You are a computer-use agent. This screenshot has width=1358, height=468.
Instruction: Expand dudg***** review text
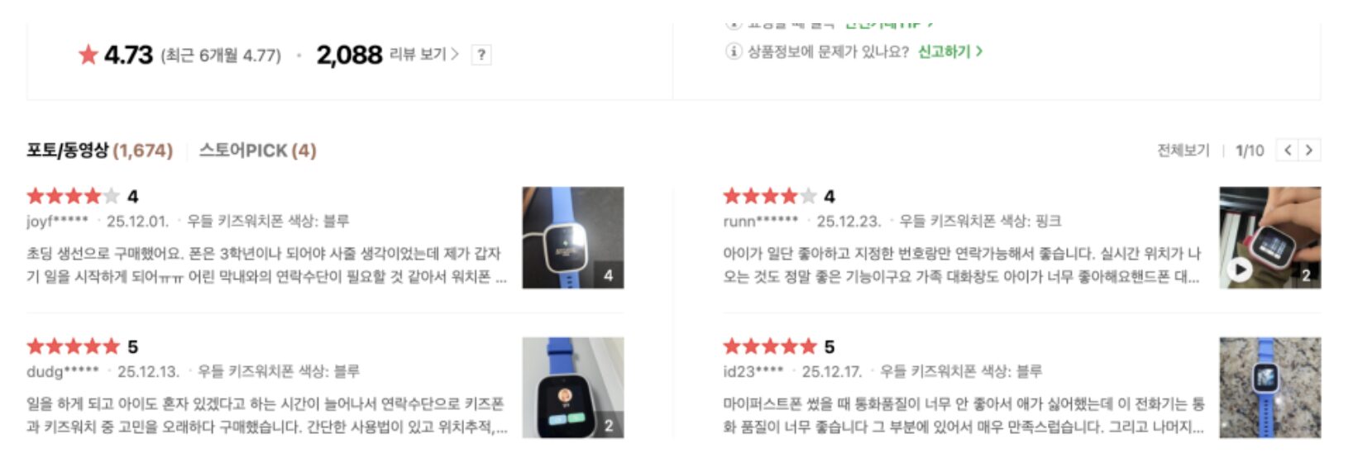265,415
